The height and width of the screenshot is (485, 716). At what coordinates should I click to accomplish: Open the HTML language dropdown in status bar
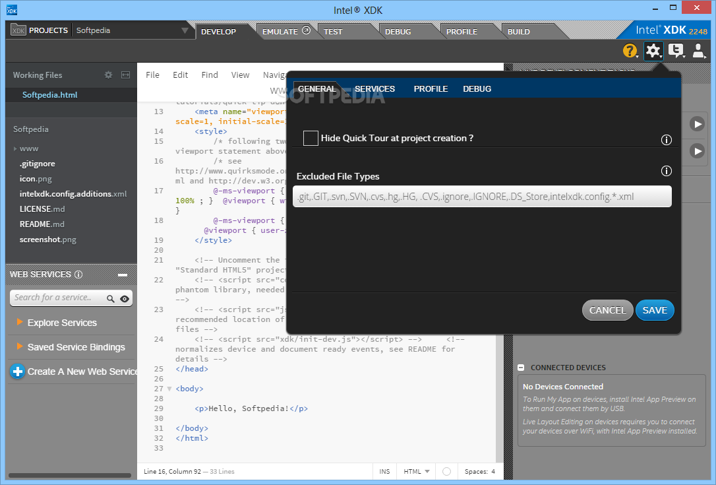pos(417,471)
